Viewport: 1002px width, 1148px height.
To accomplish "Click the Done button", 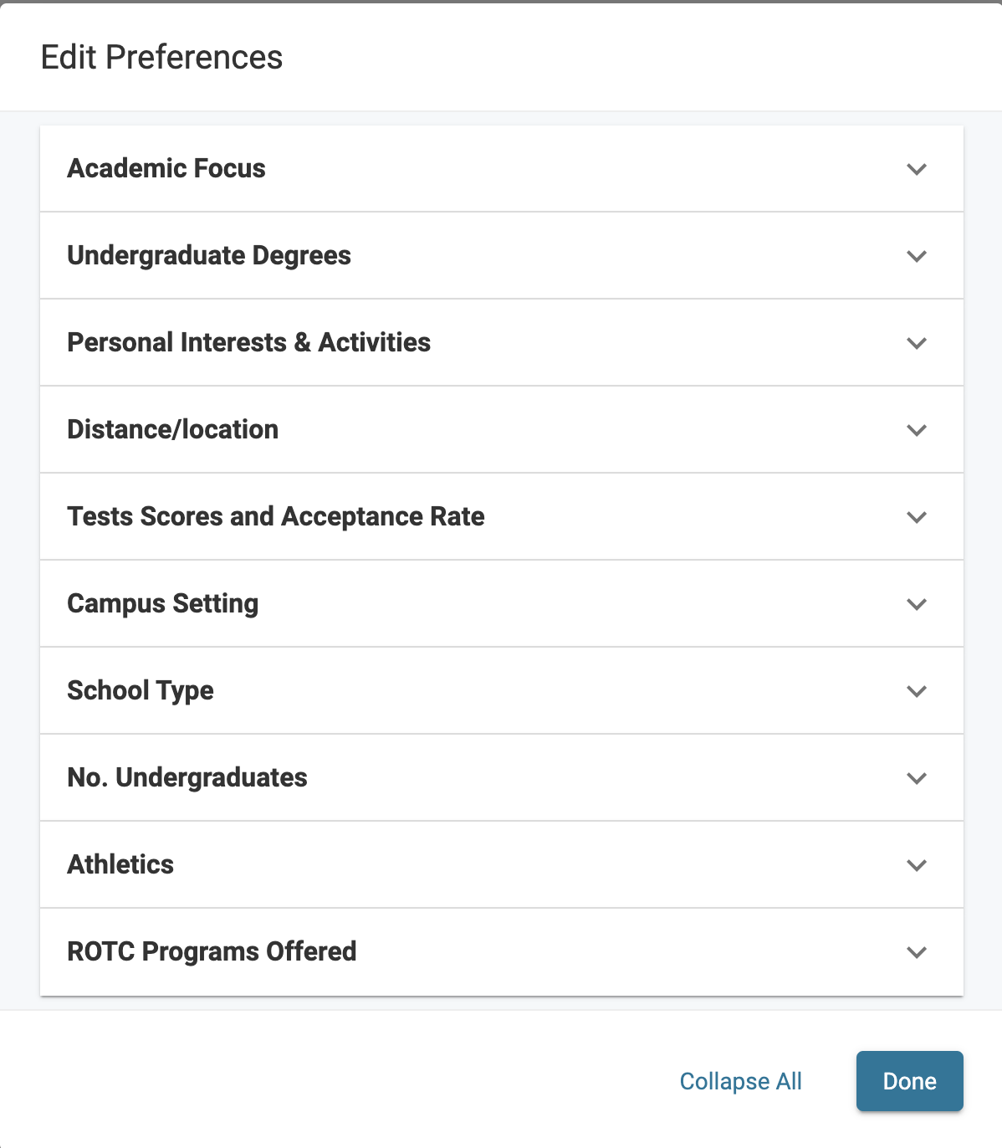I will click(910, 1081).
